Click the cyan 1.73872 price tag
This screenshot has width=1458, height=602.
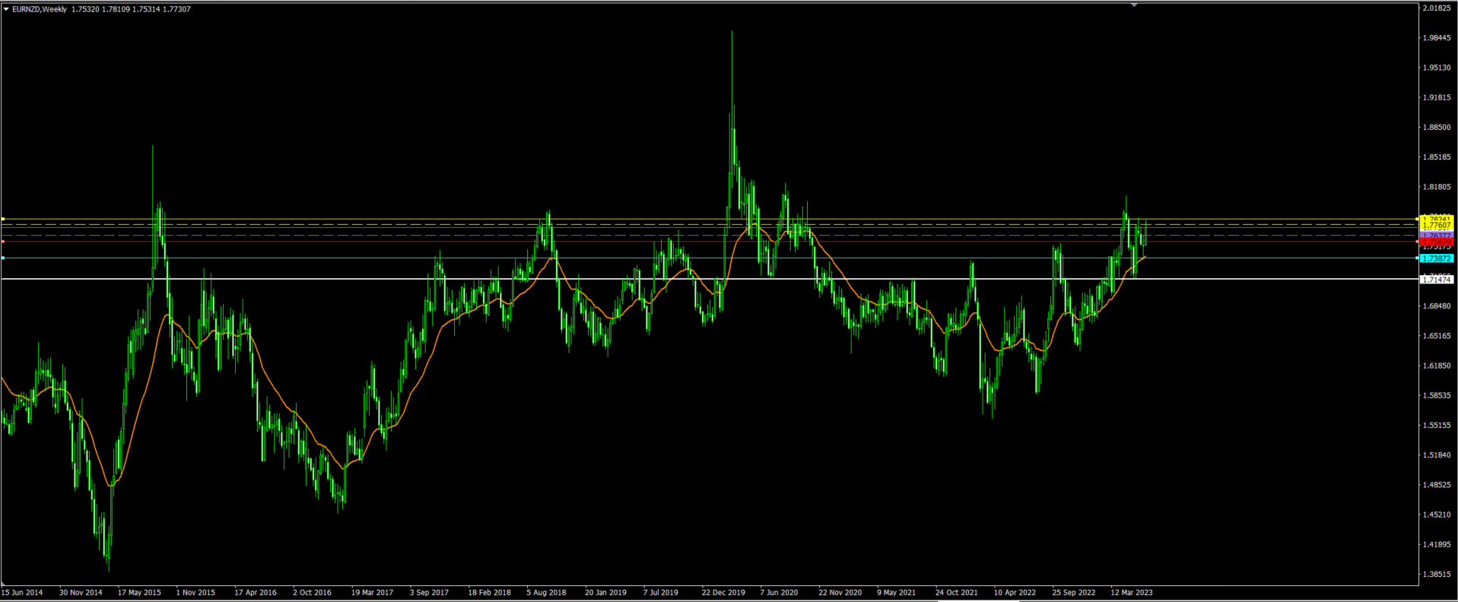tap(1437, 258)
